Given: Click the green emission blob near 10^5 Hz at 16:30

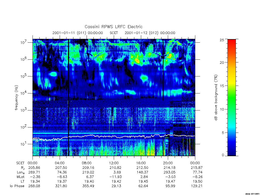Looking at the screenshot, I should [144, 78].
